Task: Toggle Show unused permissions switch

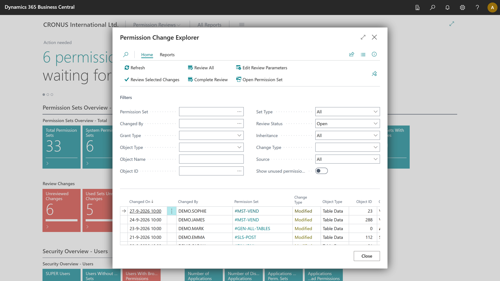Action: 322,171
